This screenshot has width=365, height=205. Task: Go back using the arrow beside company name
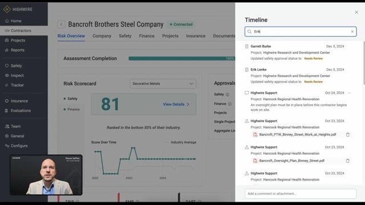click(61, 24)
